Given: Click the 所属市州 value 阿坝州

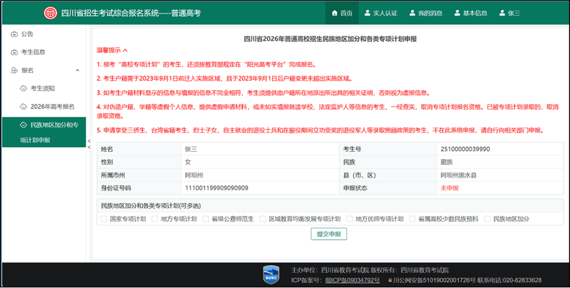Looking at the screenshot, I should 194,175.
